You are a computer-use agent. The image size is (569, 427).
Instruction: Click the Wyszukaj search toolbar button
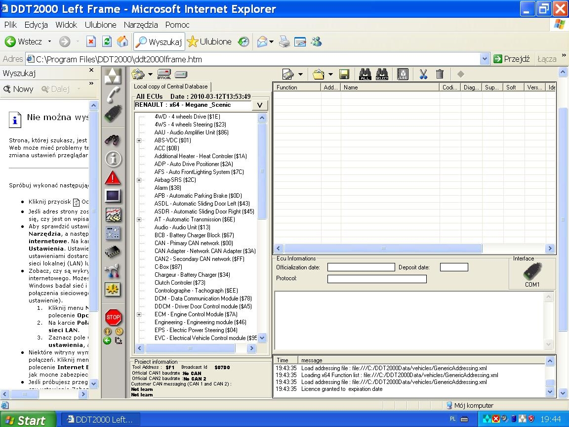click(159, 42)
